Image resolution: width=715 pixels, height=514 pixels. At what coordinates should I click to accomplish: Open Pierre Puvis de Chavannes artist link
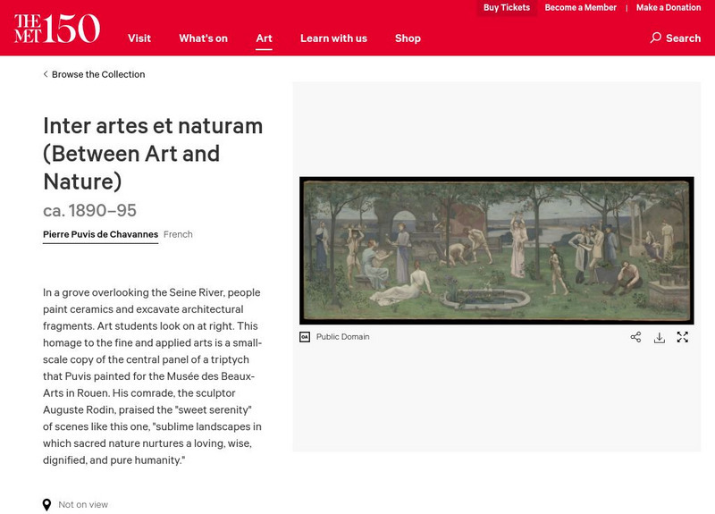100,234
